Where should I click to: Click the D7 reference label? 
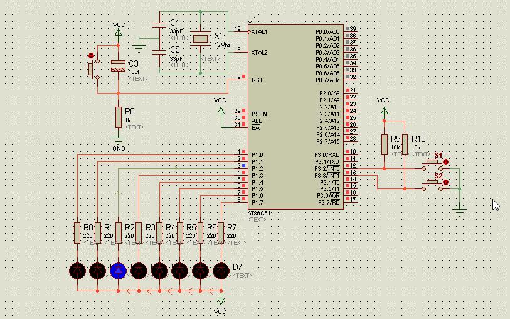tap(238, 267)
